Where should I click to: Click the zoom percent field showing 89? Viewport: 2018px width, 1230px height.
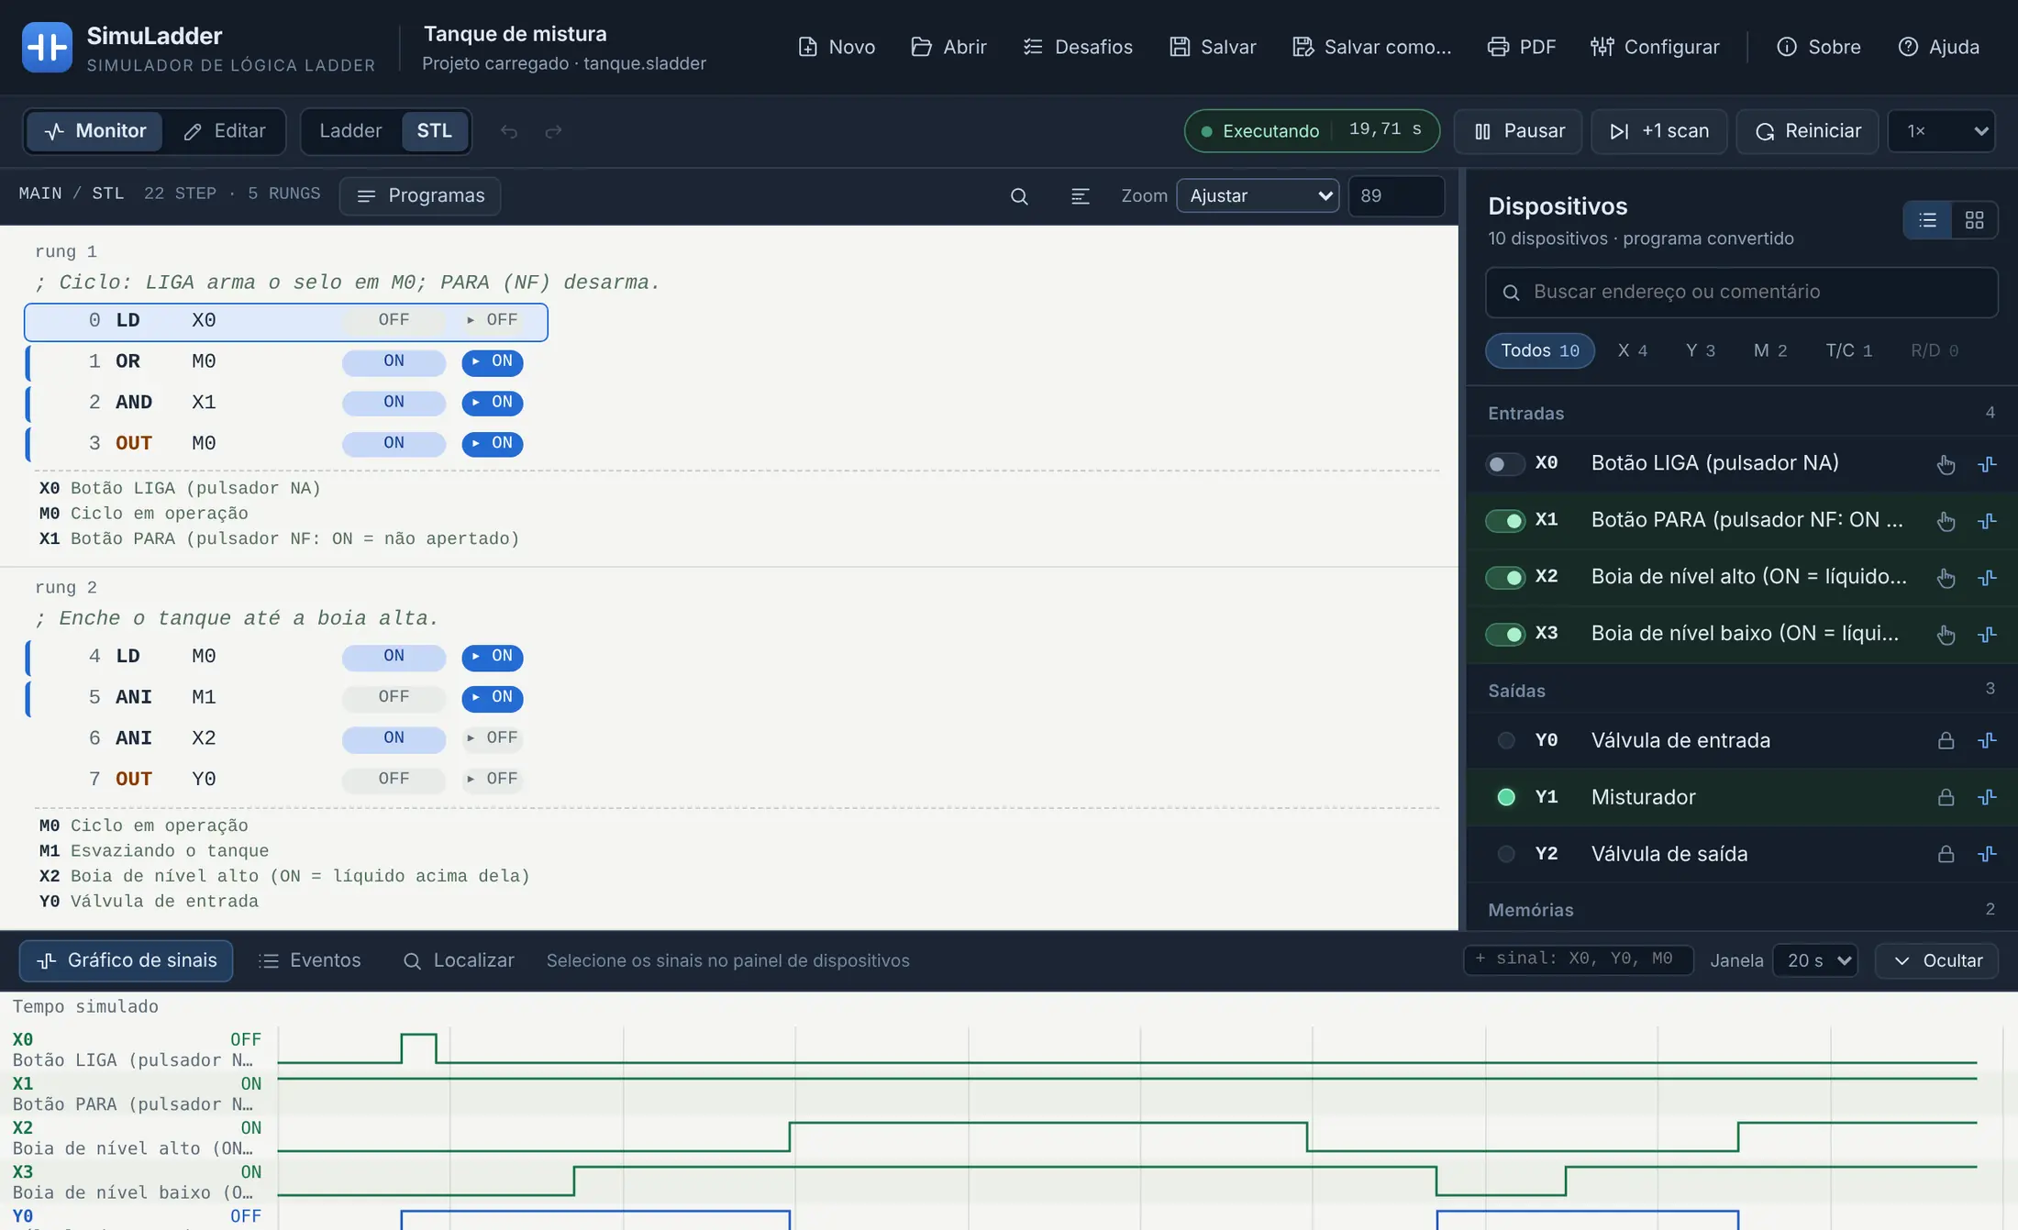coord(1395,196)
